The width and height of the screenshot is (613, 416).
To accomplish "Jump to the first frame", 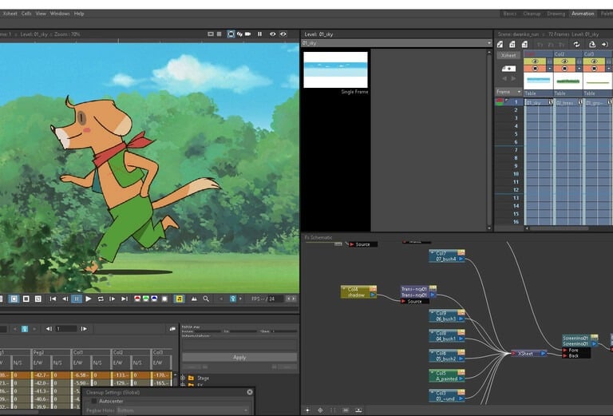I will pyautogui.click(x=53, y=299).
